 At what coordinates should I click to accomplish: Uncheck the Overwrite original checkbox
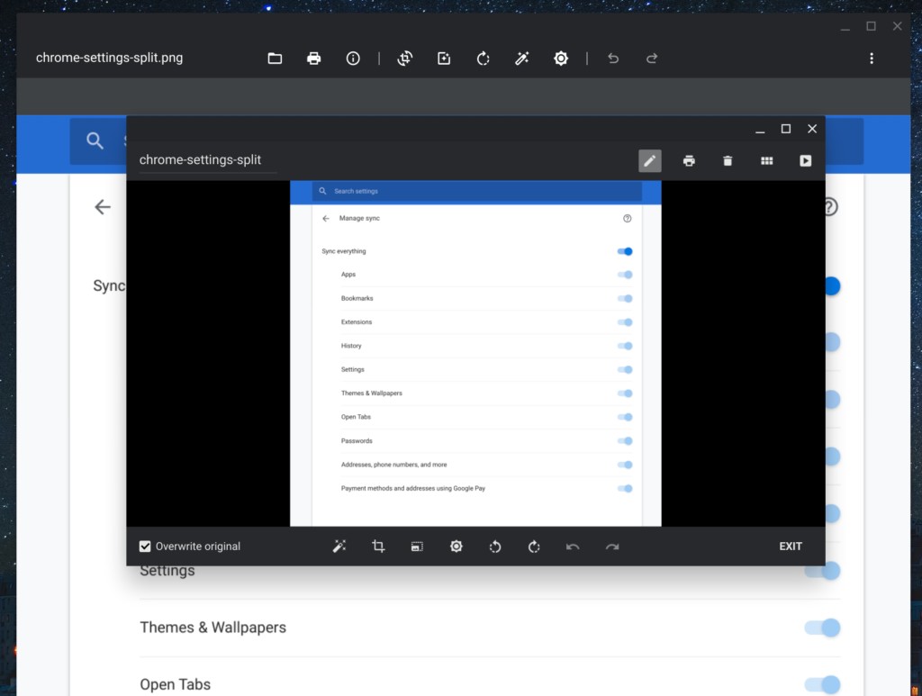[145, 547]
